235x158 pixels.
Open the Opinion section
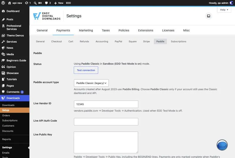tap(11, 67)
